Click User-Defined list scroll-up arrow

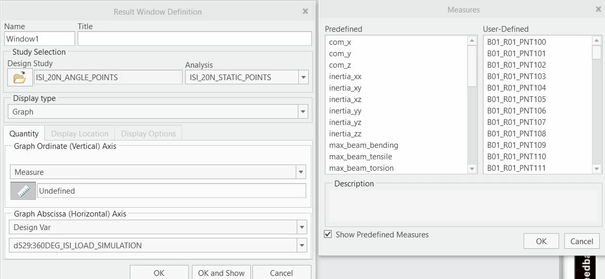(x=597, y=41)
